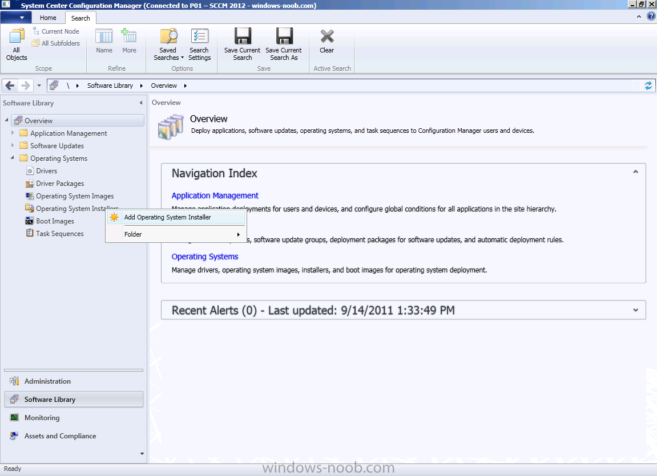Go forward with the navigation arrow
This screenshot has width=657, height=476.
pos(26,86)
